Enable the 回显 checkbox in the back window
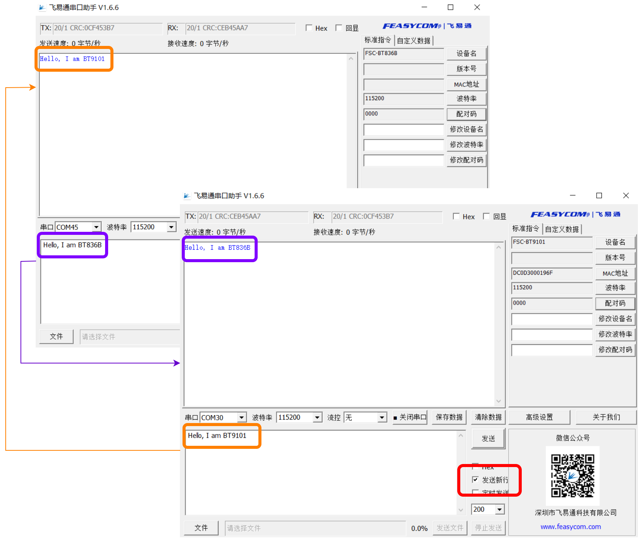This screenshot has width=639, height=538. [x=339, y=28]
